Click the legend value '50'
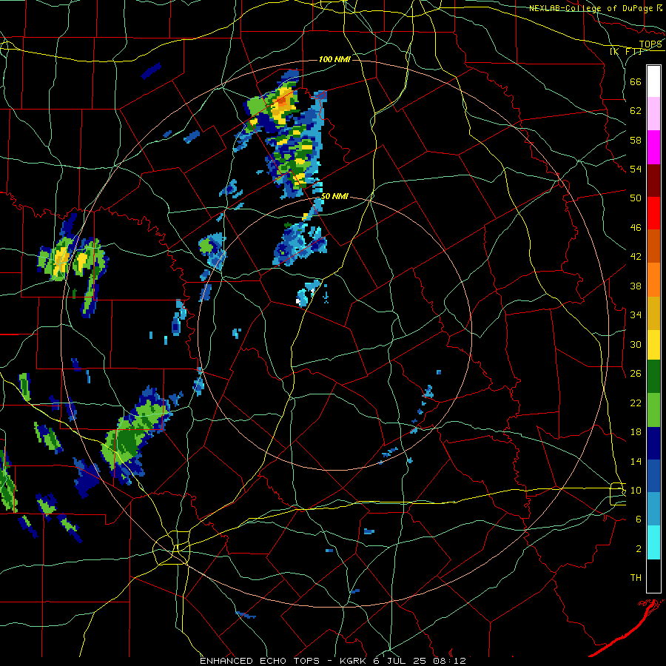This screenshot has width=666, height=666. point(636,198)
